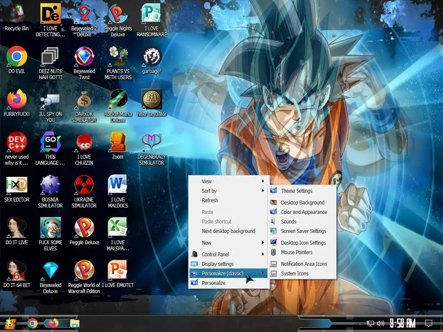Select the money bag DARKOK SIMULATOR icon
Screen dimensions: 443x332
point(84,99)
